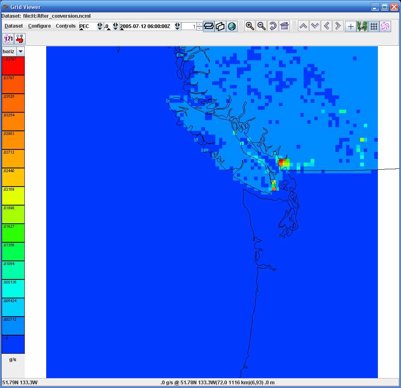Click the number stepper field showing 1
401x388 pixels.
tap(189, 26)
